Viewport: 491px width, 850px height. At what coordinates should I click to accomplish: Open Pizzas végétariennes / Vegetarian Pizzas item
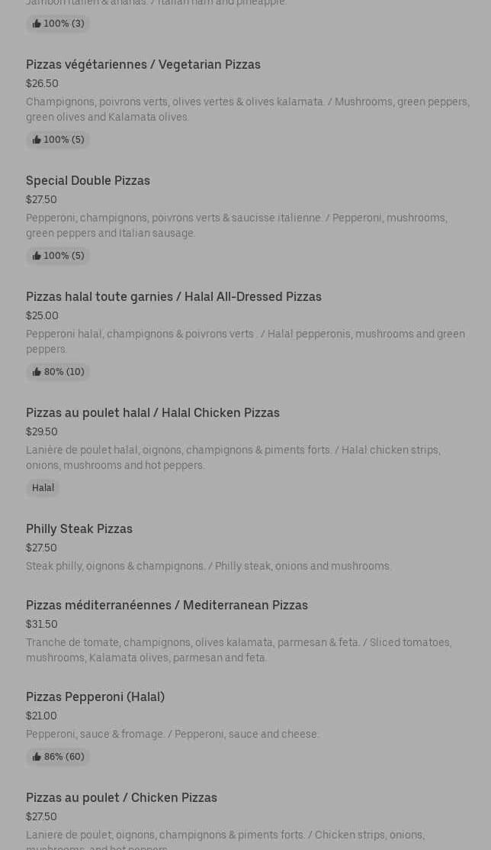click(143, 65)
